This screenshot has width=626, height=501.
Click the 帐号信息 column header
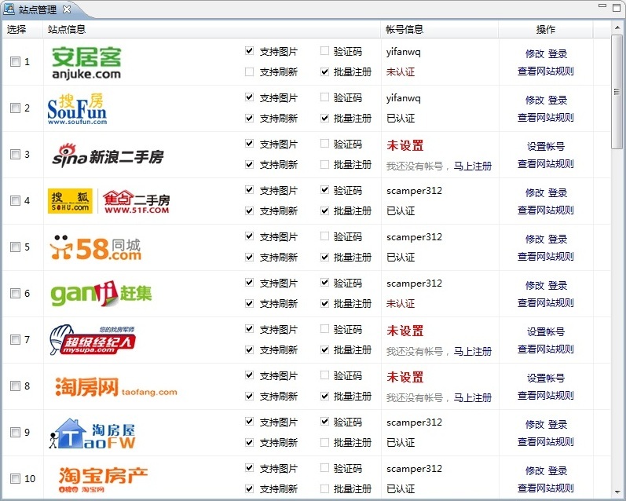pyautogui.click(x=405, y=29)
